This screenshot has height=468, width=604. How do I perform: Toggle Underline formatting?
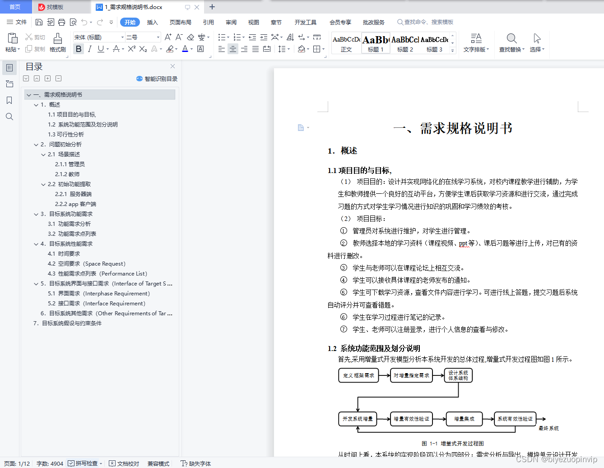coord(101,49)
